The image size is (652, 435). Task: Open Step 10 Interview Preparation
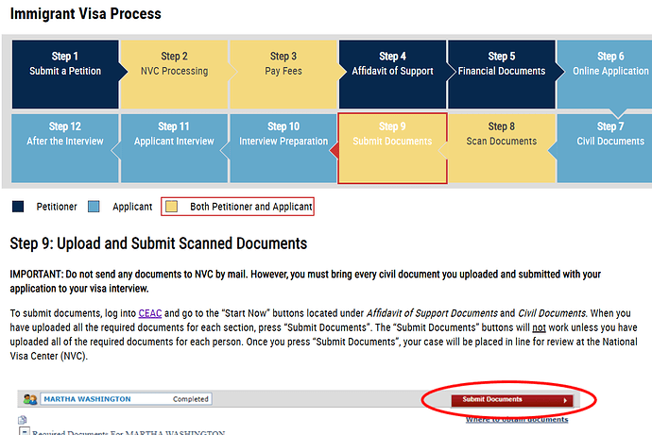[283, 148]
